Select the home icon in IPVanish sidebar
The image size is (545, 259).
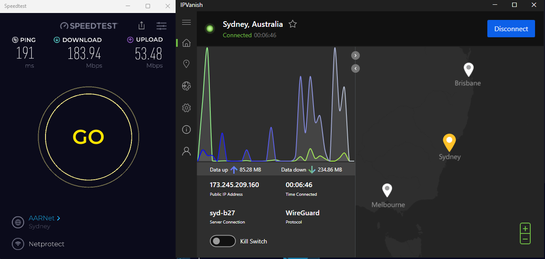coord(186,42)
